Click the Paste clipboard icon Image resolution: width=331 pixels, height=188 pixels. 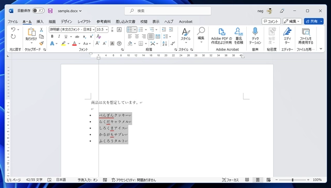point(32,32)
